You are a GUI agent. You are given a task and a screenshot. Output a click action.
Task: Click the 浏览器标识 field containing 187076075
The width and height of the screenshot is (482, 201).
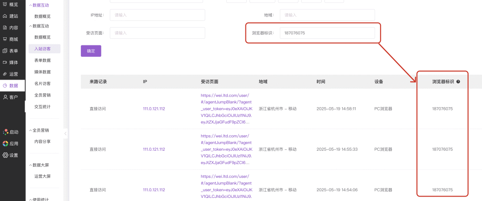click(x=327, y=33)
